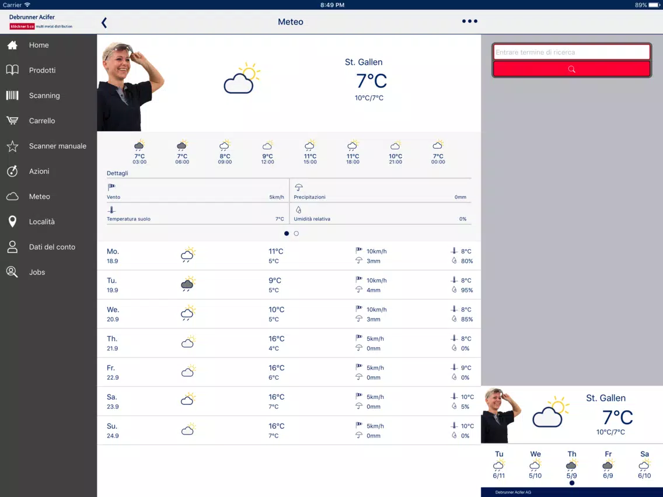Open Prodotti catalog book icon
663x497 pixels.
pos(12,70)
